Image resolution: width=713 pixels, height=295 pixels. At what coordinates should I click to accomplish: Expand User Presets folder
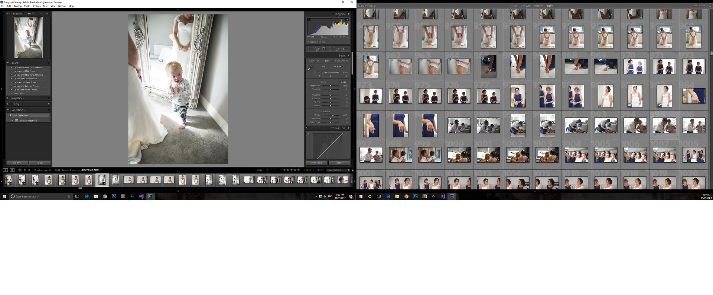pyautogui.click(x=12, y=93)
